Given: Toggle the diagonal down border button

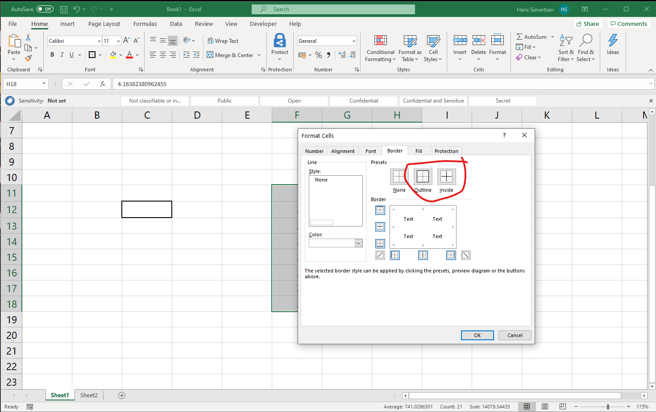Looking at the screenshot, I should click(465, 255).
